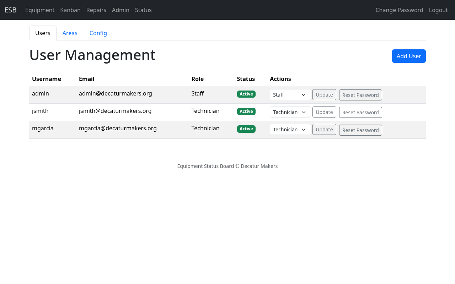The image size is (455, 284).
Task: Navigate to the Kanban board
Action: point(70,10)
